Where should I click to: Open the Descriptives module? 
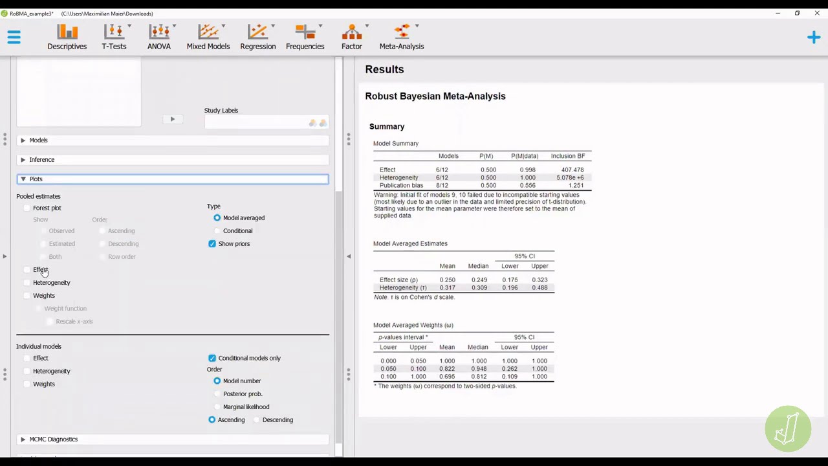[x=67, y=38]
